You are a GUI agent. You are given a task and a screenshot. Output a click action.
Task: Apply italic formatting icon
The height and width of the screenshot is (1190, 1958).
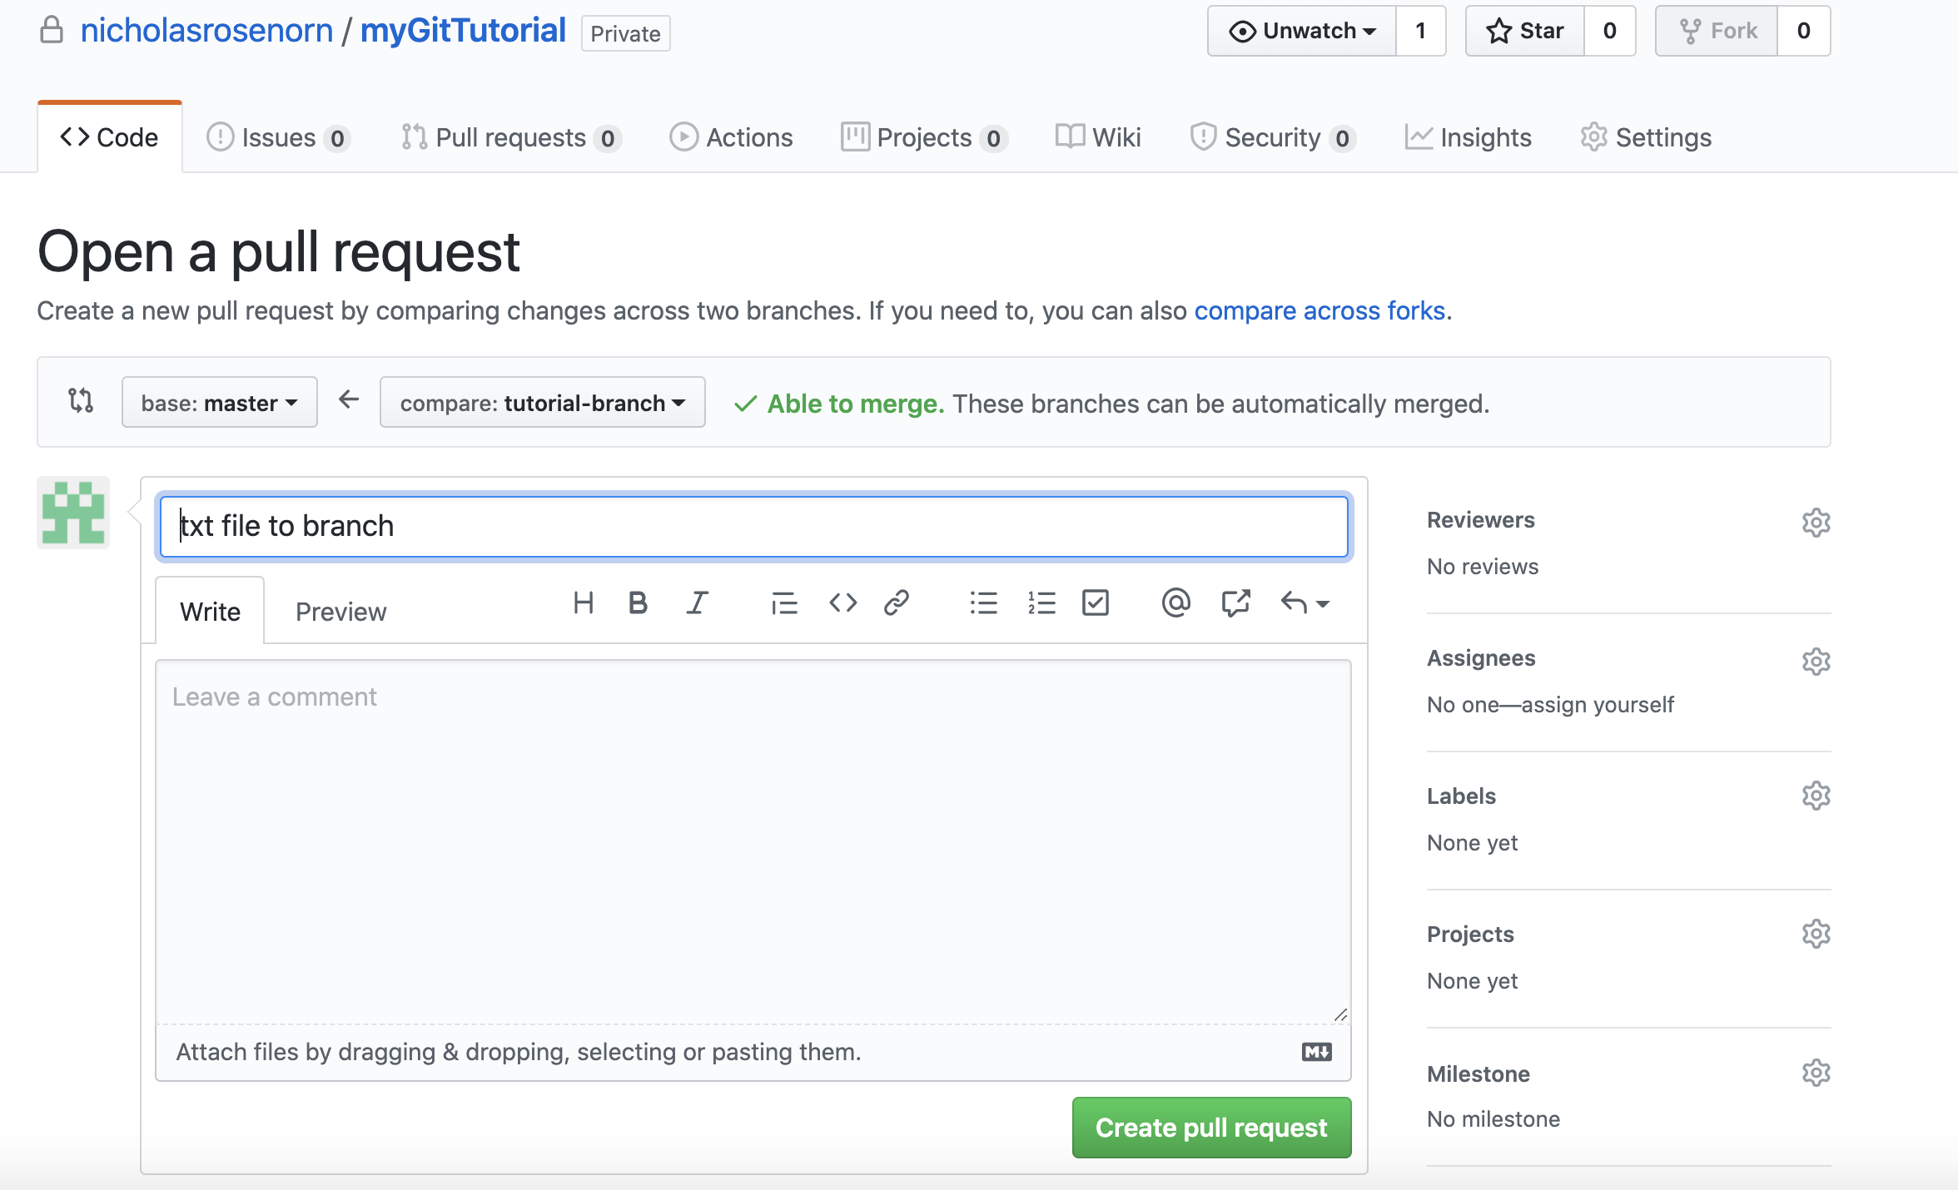point(697,602)
